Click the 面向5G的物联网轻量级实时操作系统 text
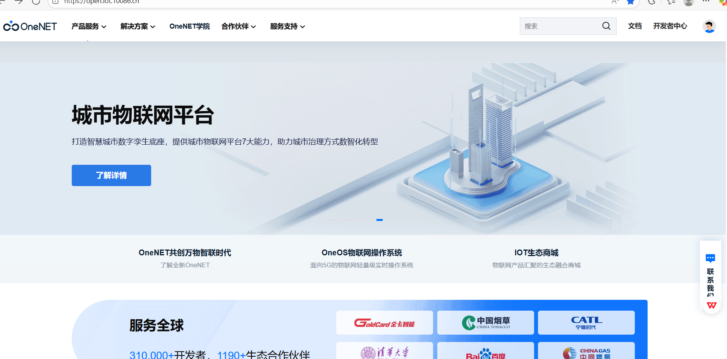This screenshot has height=359, width=727. pyautogui.click(x=362, y=265)
